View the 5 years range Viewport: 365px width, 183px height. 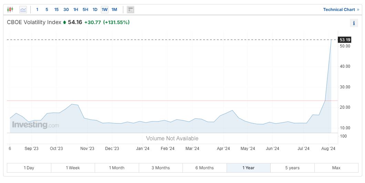click(292, 168)
